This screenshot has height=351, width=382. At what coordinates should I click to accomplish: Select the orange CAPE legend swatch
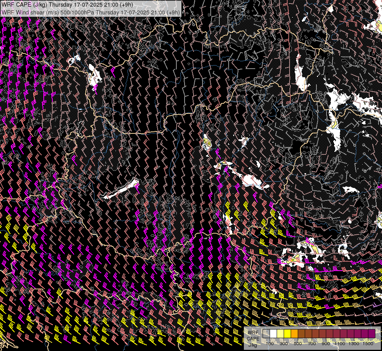tap(294, 333)
